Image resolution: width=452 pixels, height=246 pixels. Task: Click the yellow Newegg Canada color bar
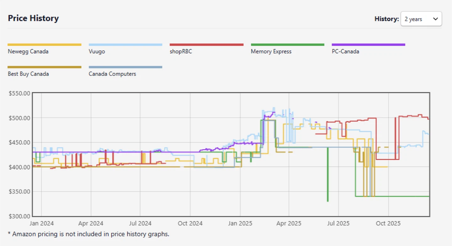click(45, 45)
